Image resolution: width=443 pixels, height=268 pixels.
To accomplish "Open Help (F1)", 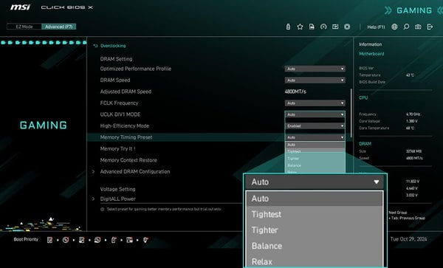I will [x=376, y=27].
